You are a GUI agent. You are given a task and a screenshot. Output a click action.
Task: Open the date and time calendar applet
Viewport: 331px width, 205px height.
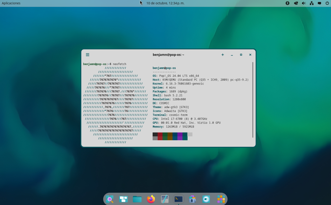pos(165,3)
